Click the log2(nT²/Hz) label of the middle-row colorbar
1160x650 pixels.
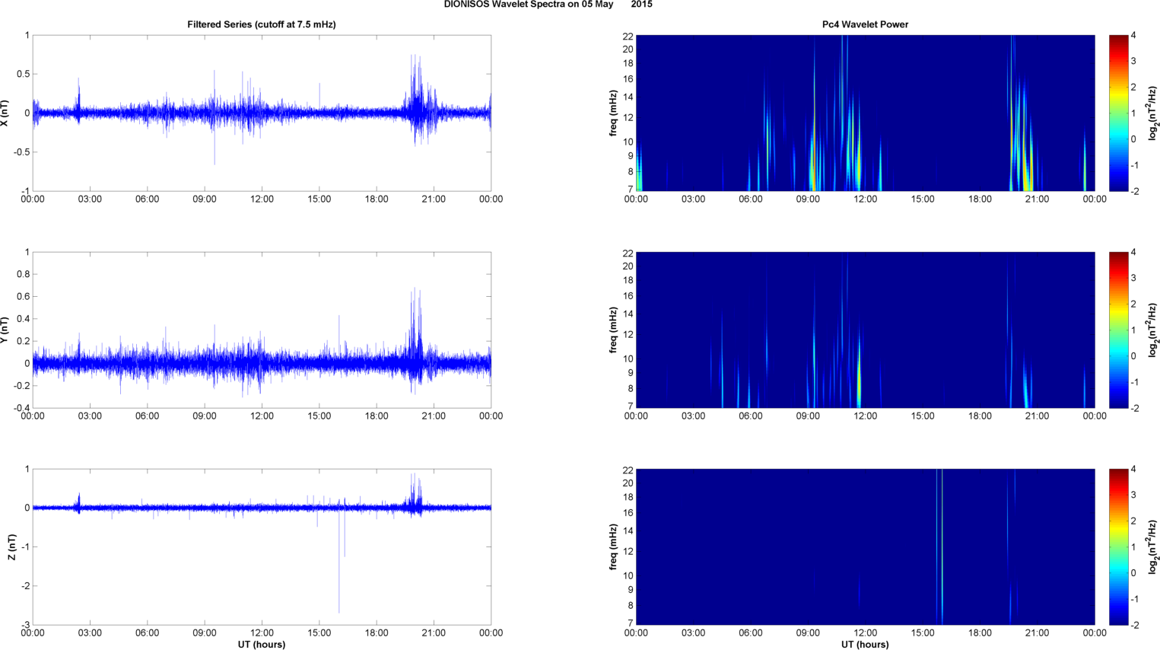point(1153,330)
